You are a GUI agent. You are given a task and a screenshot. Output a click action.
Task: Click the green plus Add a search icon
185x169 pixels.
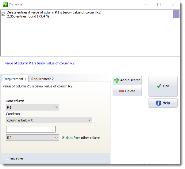[x=117, y=80]
